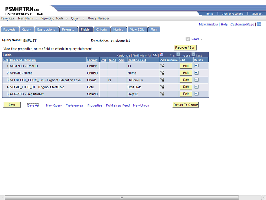Expand the Reporting Tools menu

point(52,18)
